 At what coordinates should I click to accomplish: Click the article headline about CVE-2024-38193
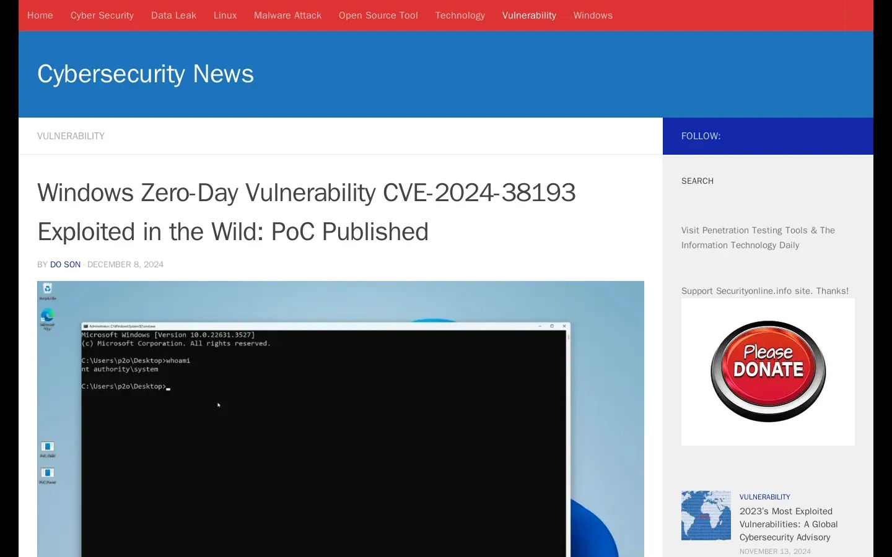click(x=307, y=212)
